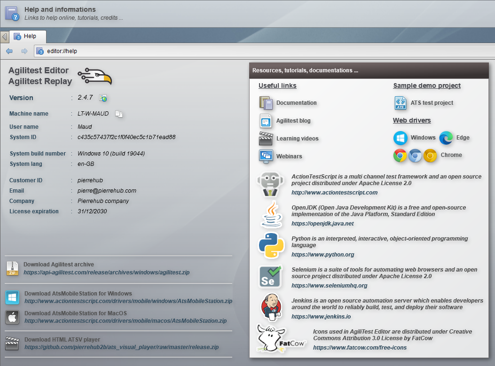Click the help icon in the page header

(12, 14)
